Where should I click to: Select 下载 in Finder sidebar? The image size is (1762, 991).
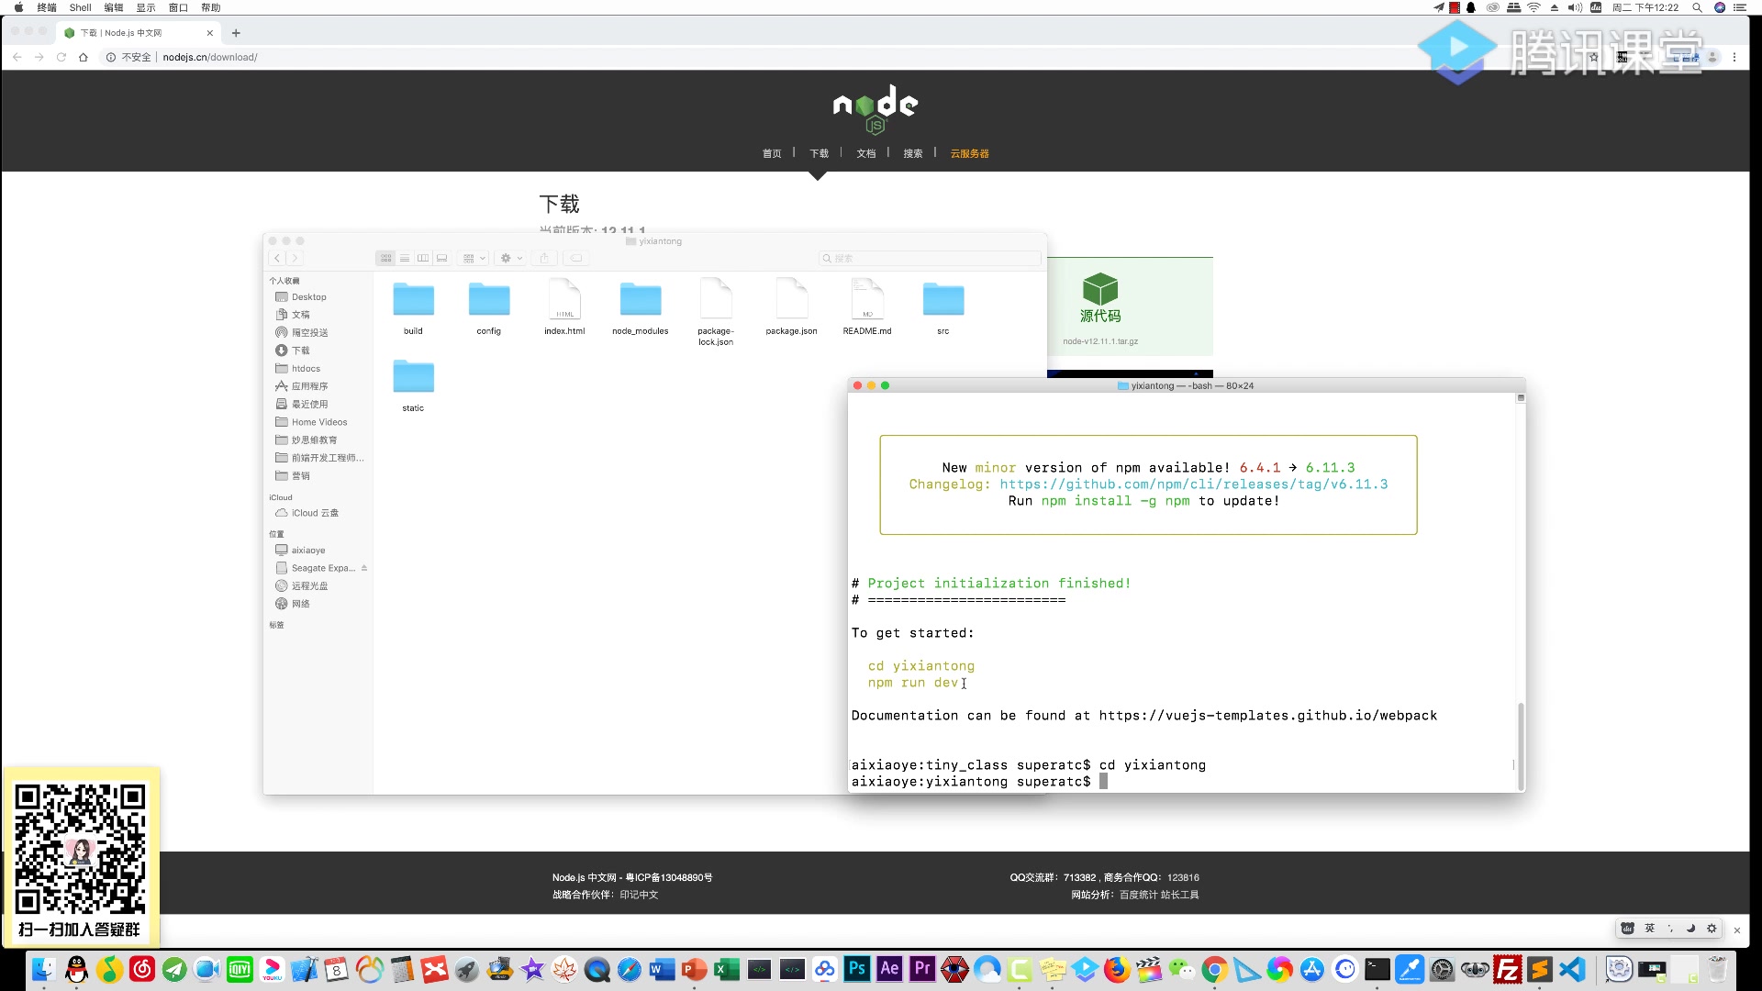click(x=300, y=351)
